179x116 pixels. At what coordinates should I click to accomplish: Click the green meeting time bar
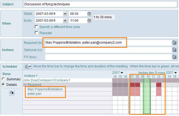[x=147, y=96]
